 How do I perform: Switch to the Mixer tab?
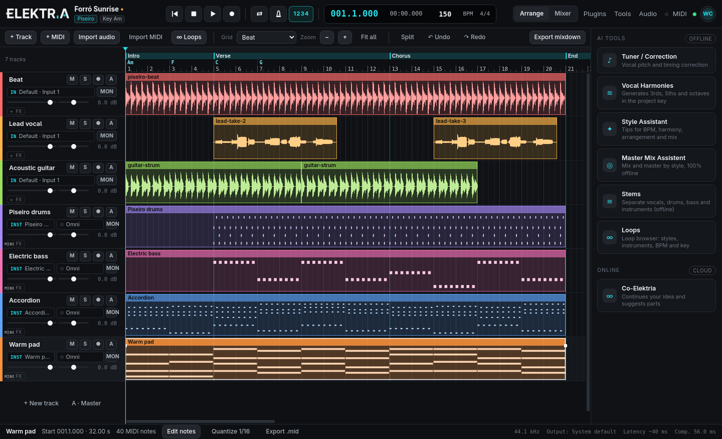pyautogui.click(x=563, y=14)
